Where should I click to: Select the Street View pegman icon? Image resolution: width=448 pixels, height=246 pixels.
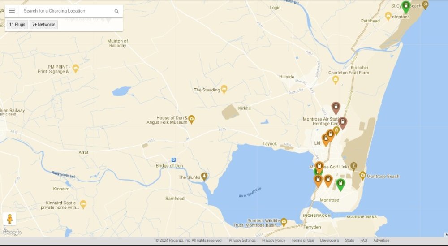click(x=10, y=219)
